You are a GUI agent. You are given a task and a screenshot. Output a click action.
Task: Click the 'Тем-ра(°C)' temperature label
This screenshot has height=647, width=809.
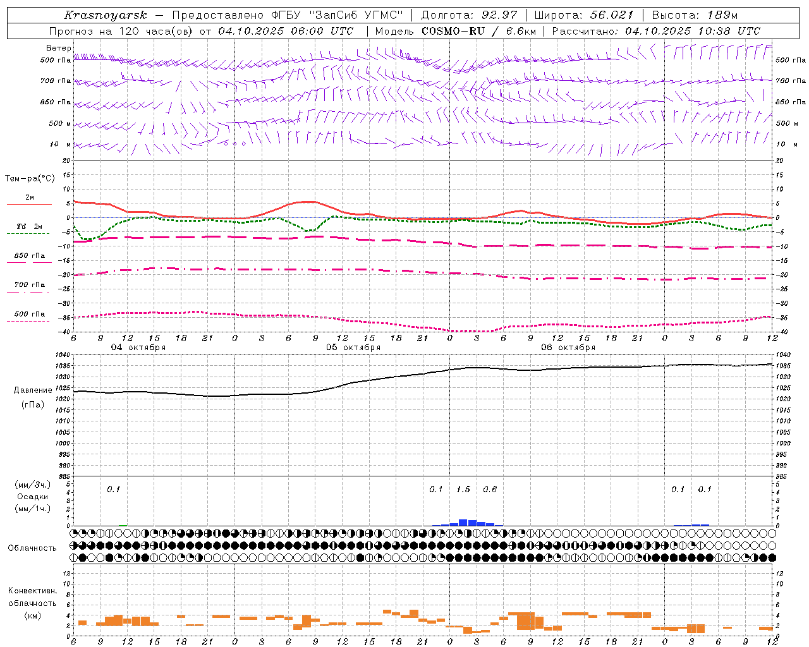click(30, 179)
